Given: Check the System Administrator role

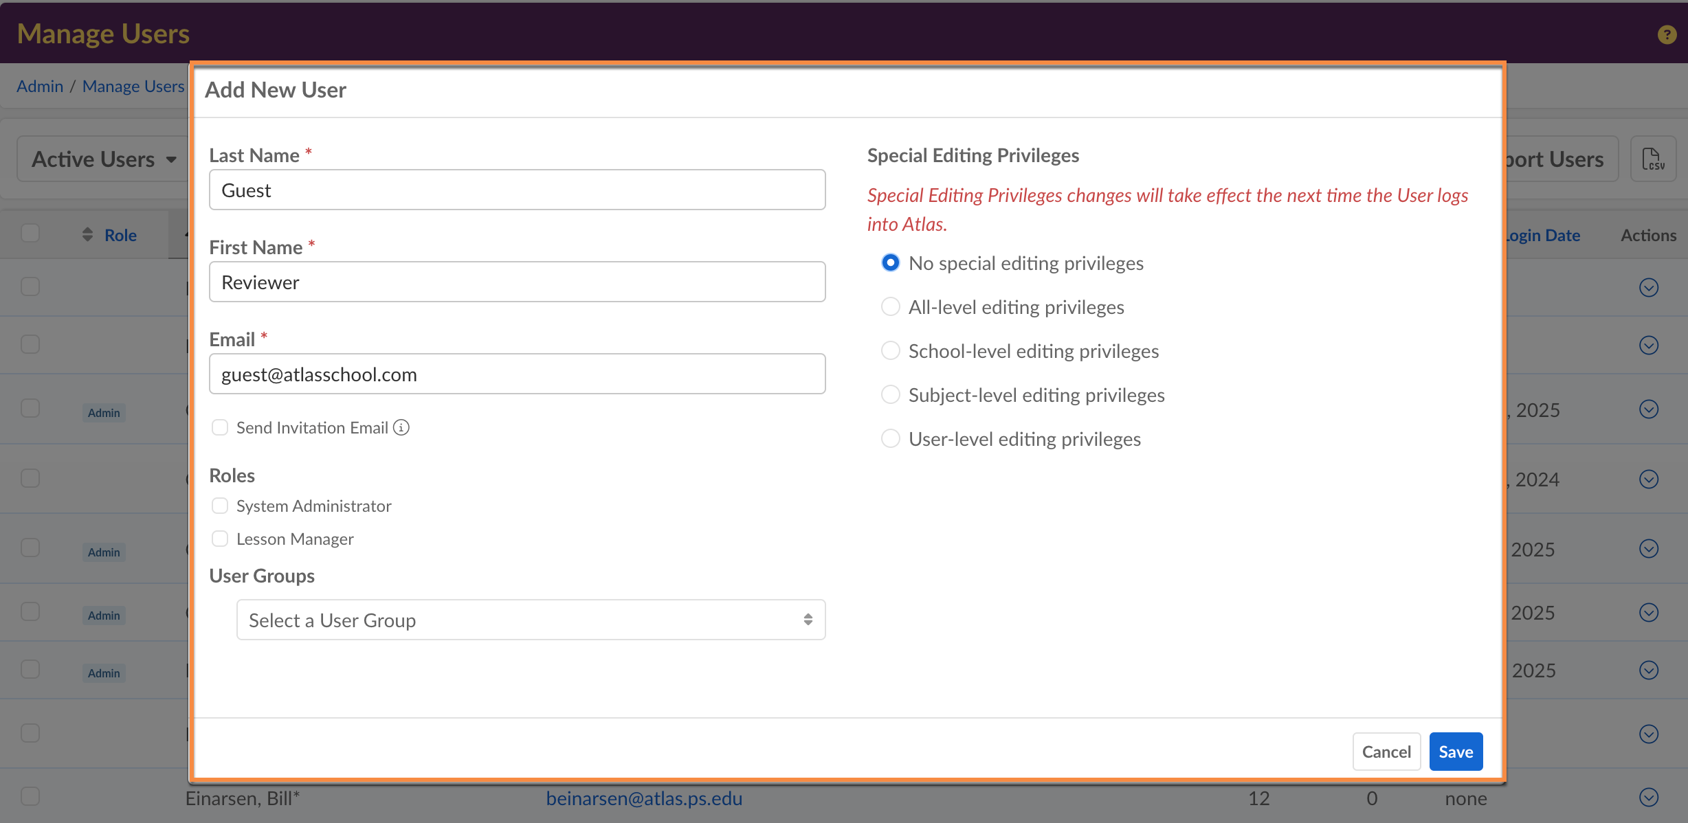Looking at the screenshot, I should [x=220, y=506].
